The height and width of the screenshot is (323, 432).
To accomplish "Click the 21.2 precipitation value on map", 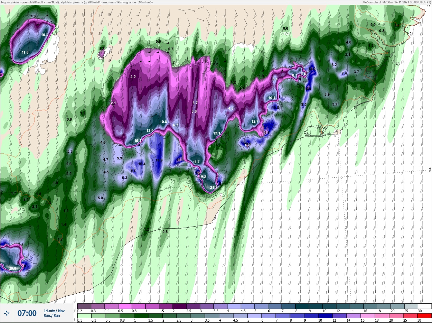I will tap(214, 187).
